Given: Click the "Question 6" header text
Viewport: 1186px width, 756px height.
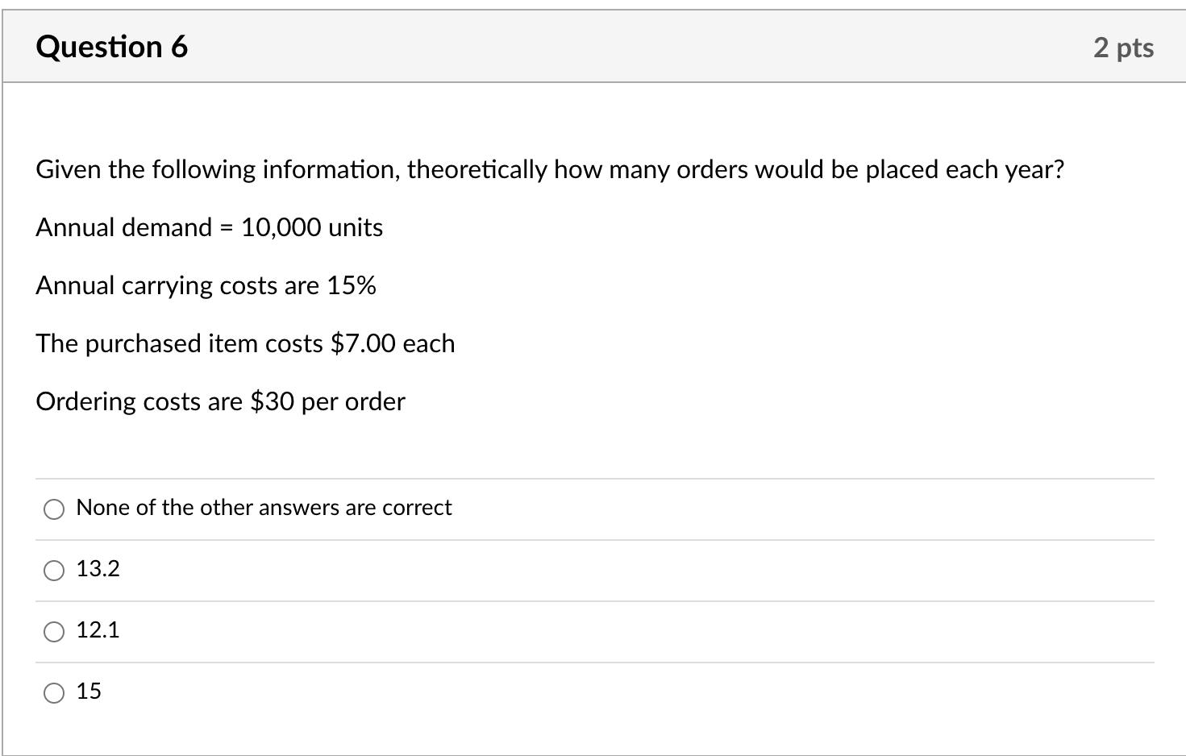Looking at the screenshot, I should pos(111,47).
